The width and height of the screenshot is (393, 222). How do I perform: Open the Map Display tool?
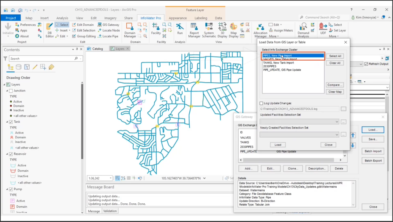(x=233, y=30)
